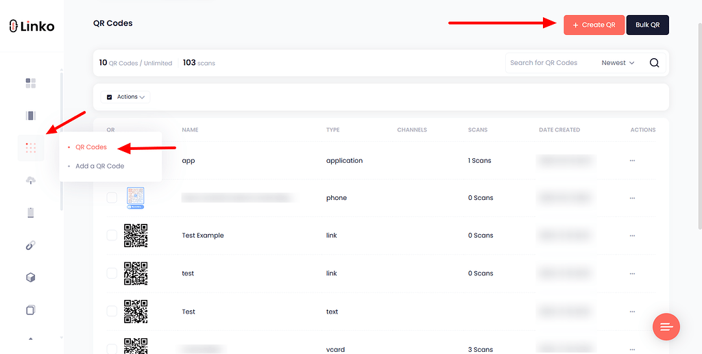Click the chain link sidebar icon
This screenshot has width=702, height=354.
click(31, 246)
